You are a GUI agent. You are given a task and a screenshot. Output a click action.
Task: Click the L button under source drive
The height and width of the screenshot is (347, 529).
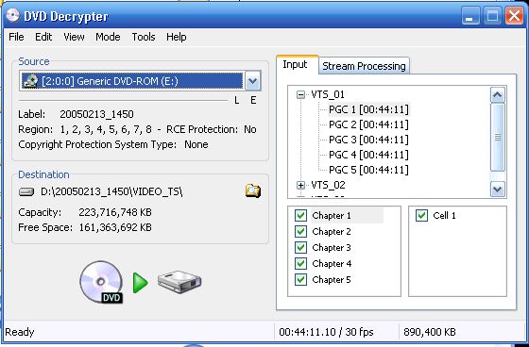237,100
